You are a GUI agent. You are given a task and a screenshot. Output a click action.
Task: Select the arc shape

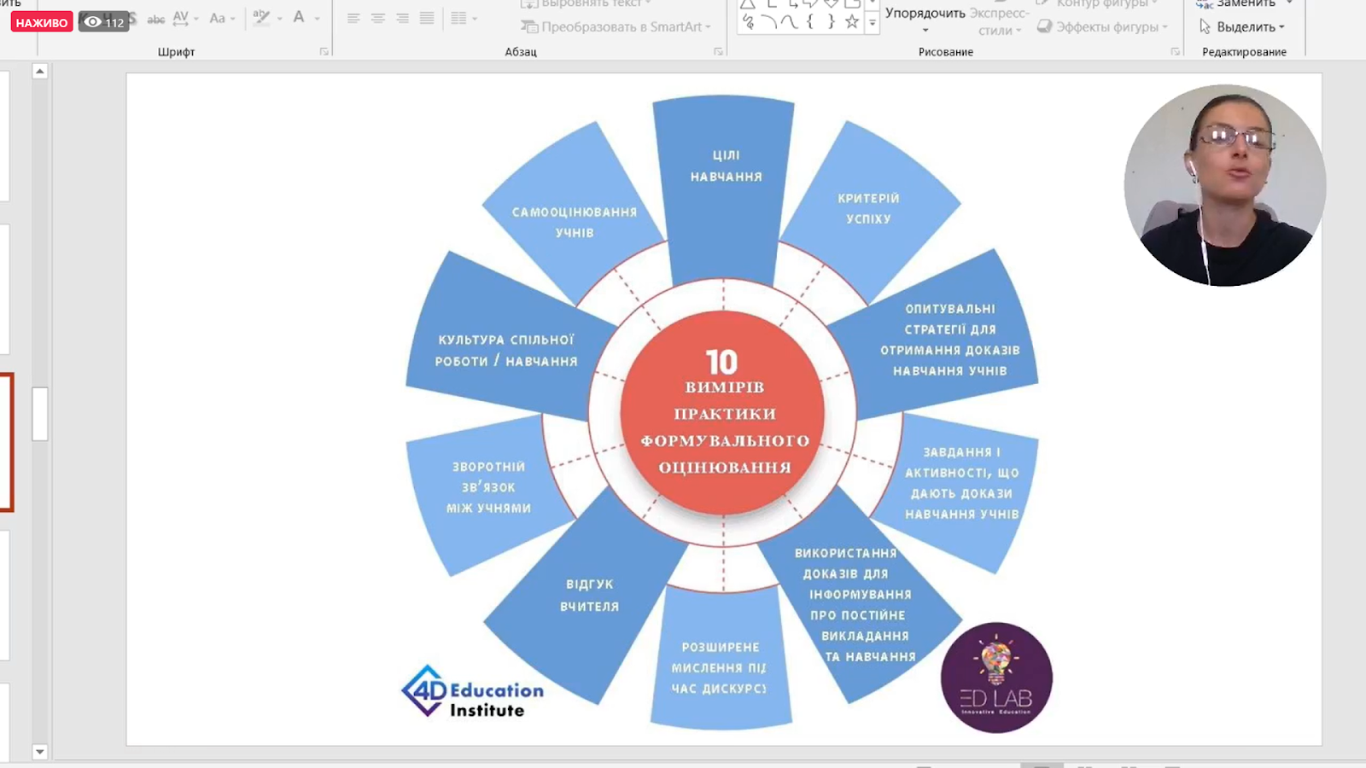click(x=769, y=22)
